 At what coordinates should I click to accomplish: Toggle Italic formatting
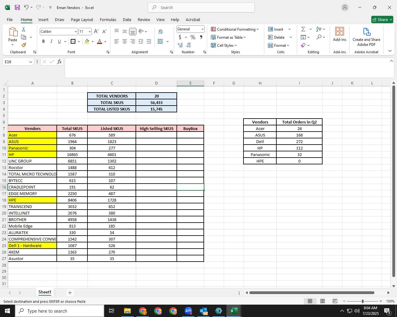(x=51, y=41)
